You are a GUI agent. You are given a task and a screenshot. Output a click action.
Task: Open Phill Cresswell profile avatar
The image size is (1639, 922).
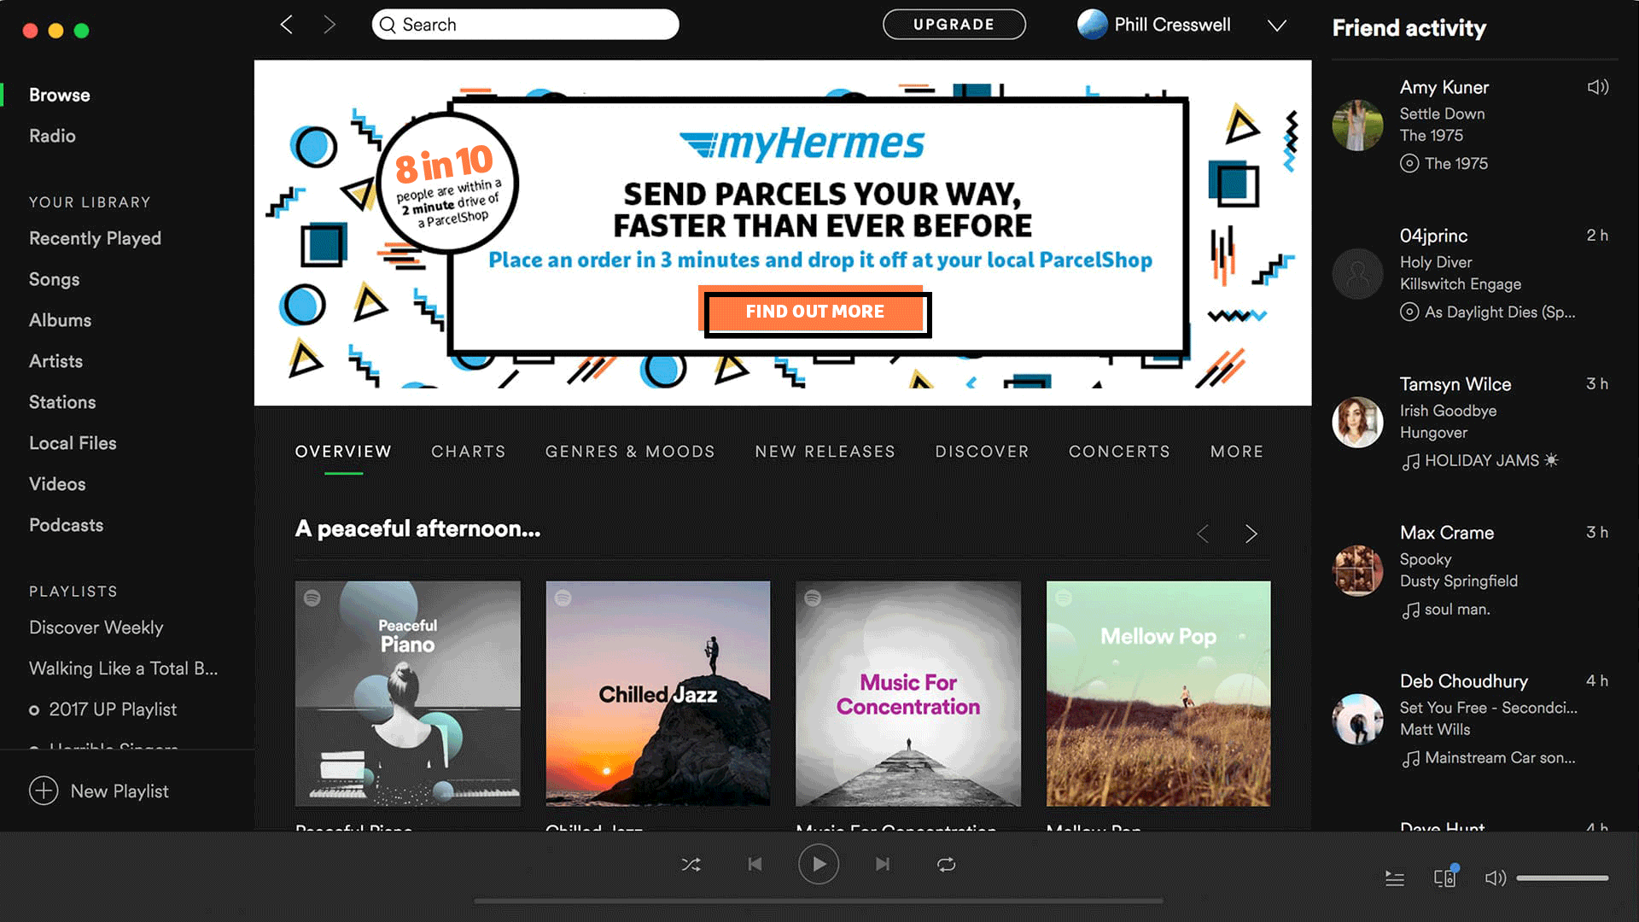[1092, 25]
